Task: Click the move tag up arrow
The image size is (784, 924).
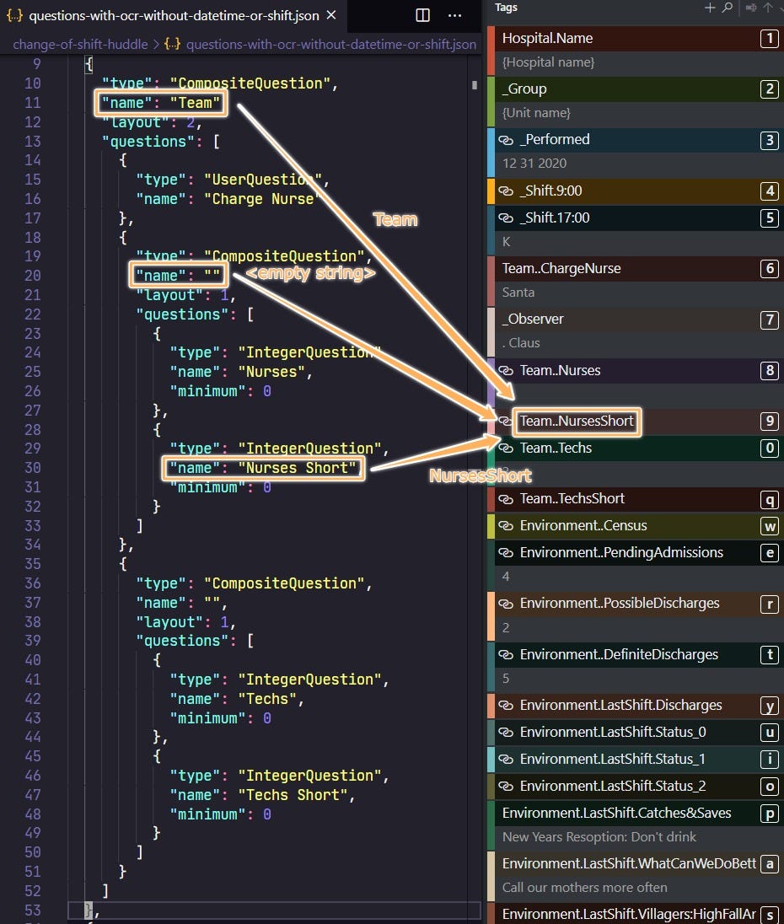Action: pos(768,8)
